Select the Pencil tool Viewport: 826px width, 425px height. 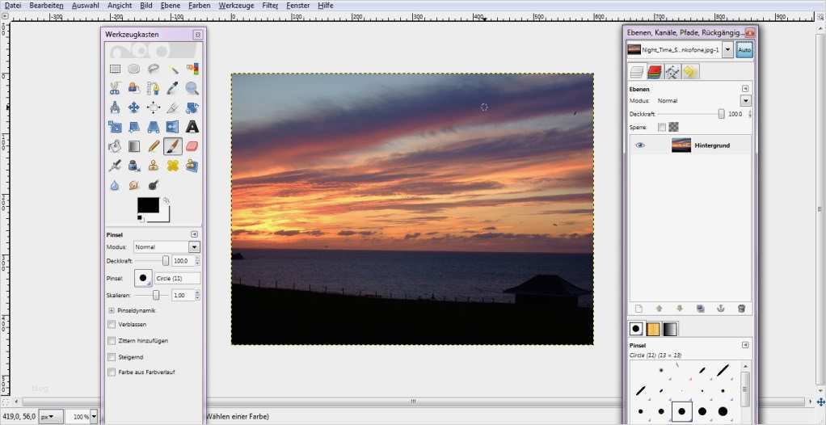(x=154, y=146)
